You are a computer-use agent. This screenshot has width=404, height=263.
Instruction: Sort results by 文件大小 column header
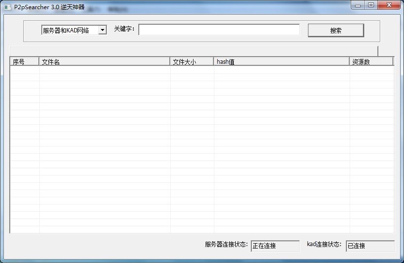(x=192, y=61)
